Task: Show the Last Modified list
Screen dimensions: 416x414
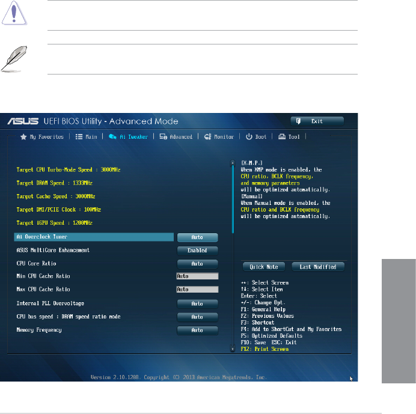Action: 318,267
